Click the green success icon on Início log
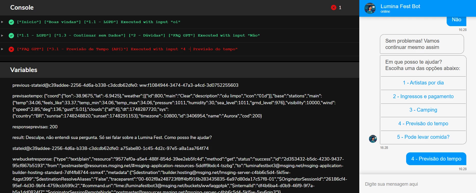Viewport: 476px width, 193px height. pyautogui.click(x=11, y=22)
